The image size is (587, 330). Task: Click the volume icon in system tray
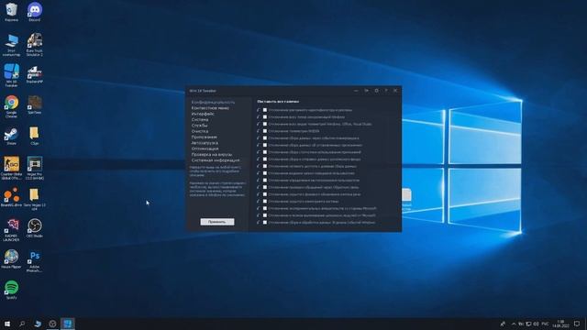[x=537, y=324]
